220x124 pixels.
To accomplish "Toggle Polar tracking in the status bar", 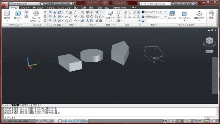I will (52, 121).
